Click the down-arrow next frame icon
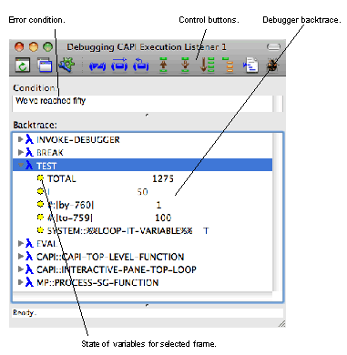The width and height of the screenshot is (347, 355). coord(185,65)
